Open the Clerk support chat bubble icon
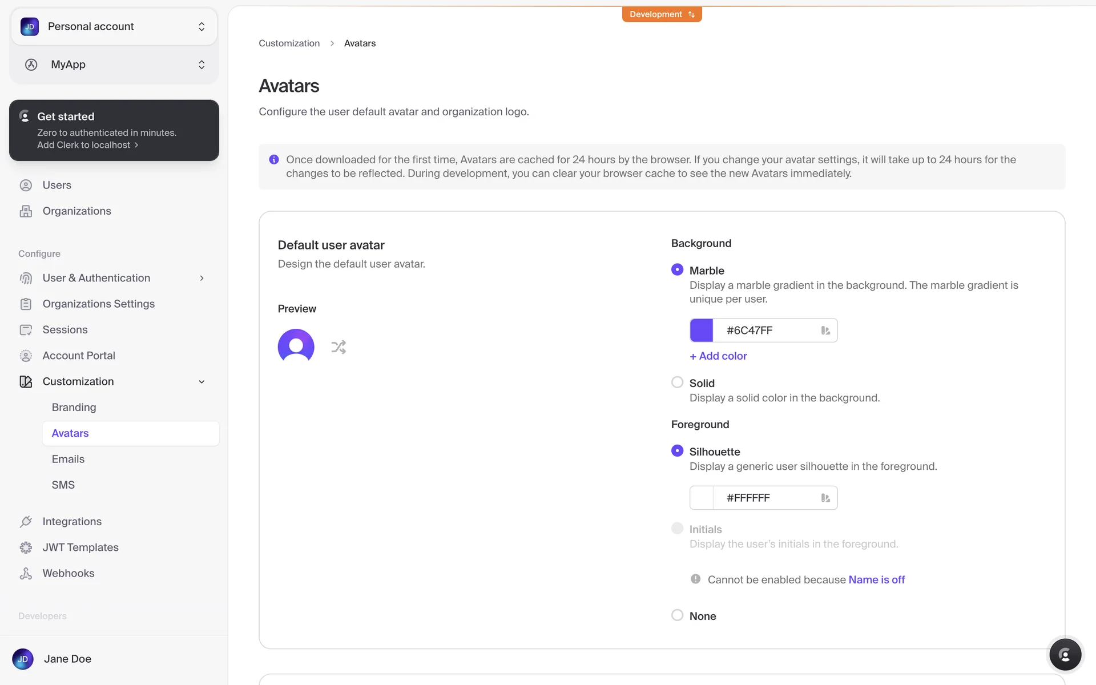Viewport: 1096px width, 685px height. click(1065, 655)
